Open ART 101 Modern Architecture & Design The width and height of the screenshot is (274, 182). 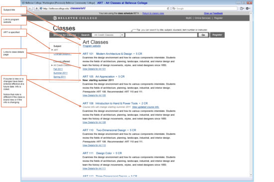click(x=112, y=54)
